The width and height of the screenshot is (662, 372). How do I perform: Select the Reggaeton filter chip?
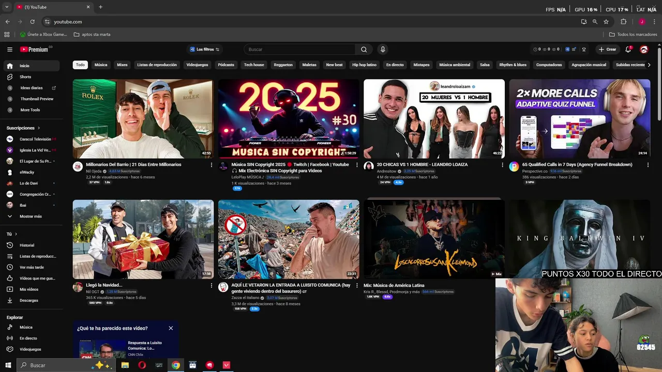(x=283, y=65)
